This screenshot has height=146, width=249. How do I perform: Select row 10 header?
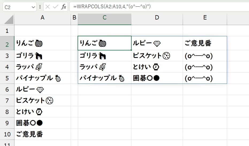coord(7,134)
